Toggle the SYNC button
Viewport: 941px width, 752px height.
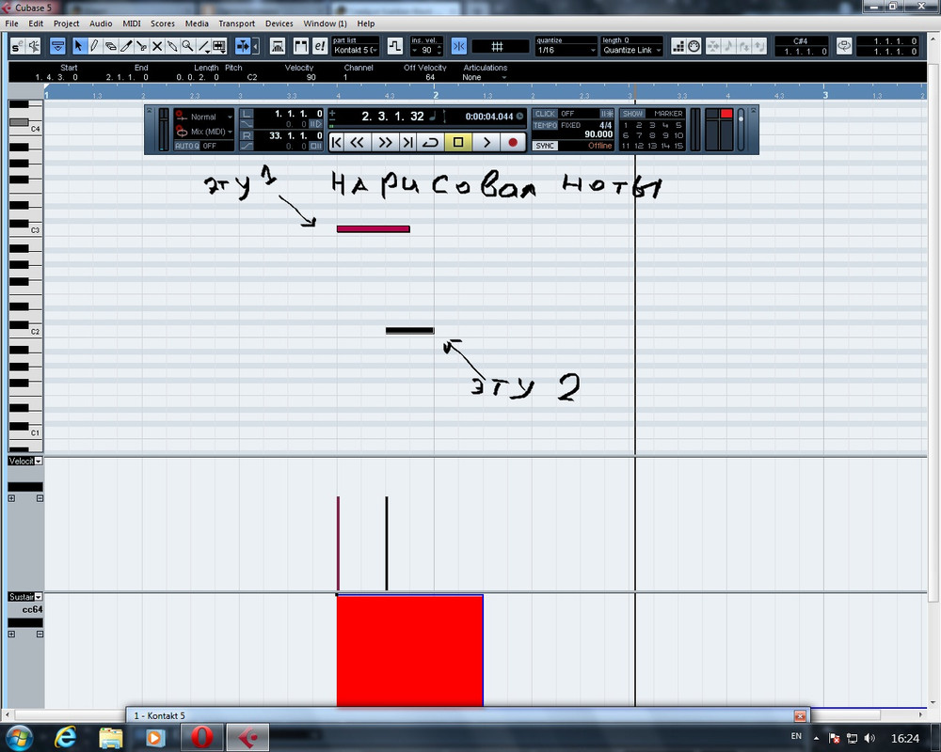click(545, 146)
